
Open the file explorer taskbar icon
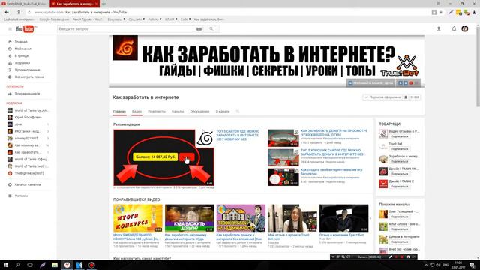pyautogui.click(x=55, y=265)
